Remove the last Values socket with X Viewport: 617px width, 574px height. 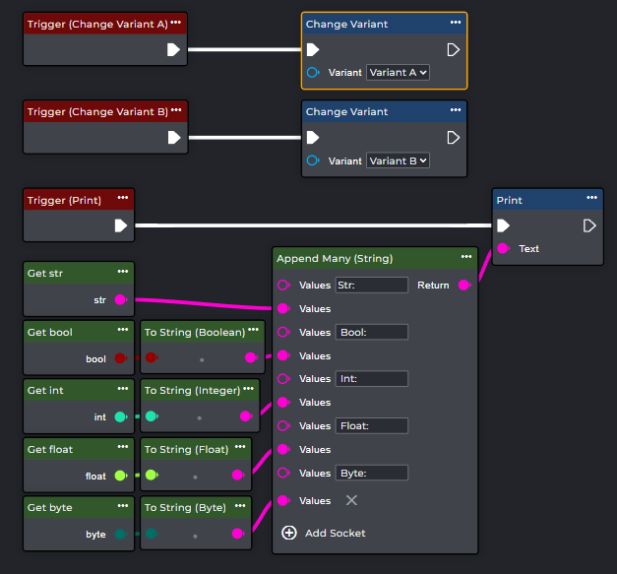click(351, 500)
